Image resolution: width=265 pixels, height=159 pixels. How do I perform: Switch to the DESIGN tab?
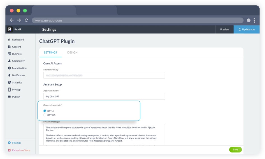(x=72, y=53)
